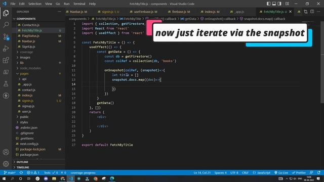Click JavaScript language mode selector
Image resolution: width=324 pixels, height=182 pixels.
pyautogui.click(x=262, y=173)
